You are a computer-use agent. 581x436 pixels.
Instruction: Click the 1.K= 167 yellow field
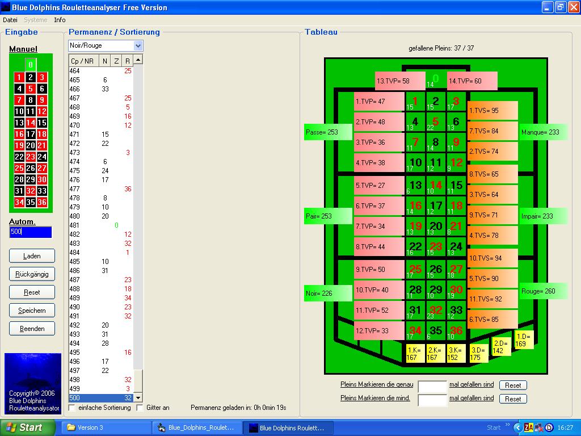pyautogui.click(x=415, y=353)
